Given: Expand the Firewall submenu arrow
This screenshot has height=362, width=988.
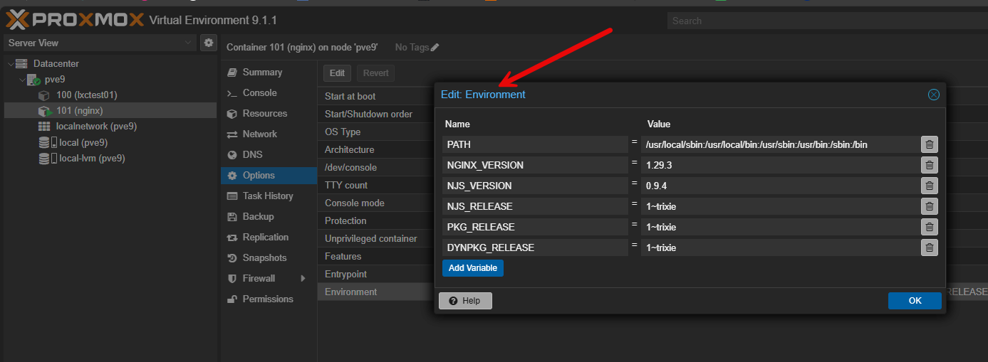Looking at the screenshot, I should tap(303, 278).
